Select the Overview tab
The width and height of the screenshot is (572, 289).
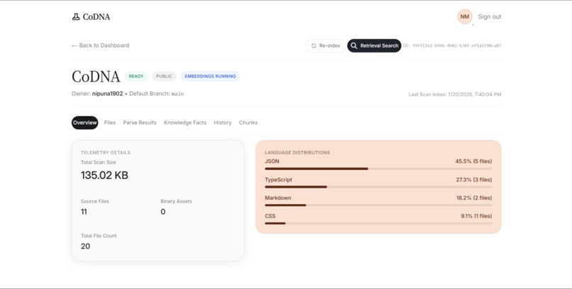coord(84,123)
